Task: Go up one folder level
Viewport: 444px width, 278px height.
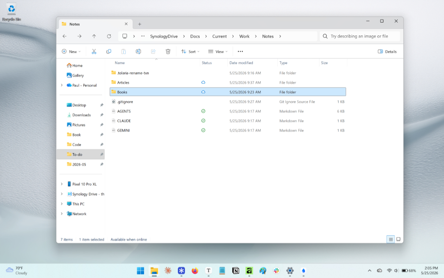Action: (94, 36)
